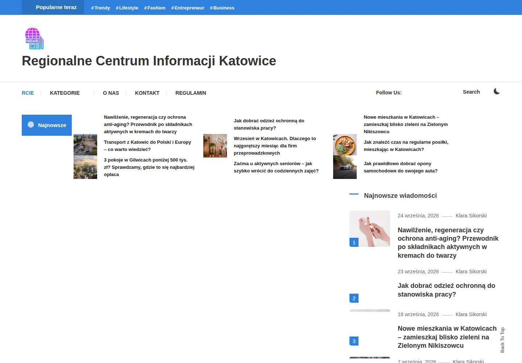
Task: Open the O NAS page
Action: [111, 93]
